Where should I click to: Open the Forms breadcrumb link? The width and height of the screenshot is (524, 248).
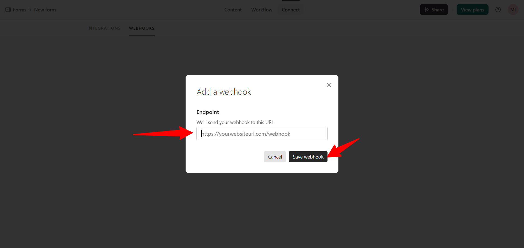(20, 10)
